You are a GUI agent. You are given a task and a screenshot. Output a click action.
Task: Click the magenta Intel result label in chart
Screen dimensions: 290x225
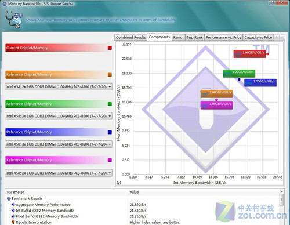coord(216,106)
